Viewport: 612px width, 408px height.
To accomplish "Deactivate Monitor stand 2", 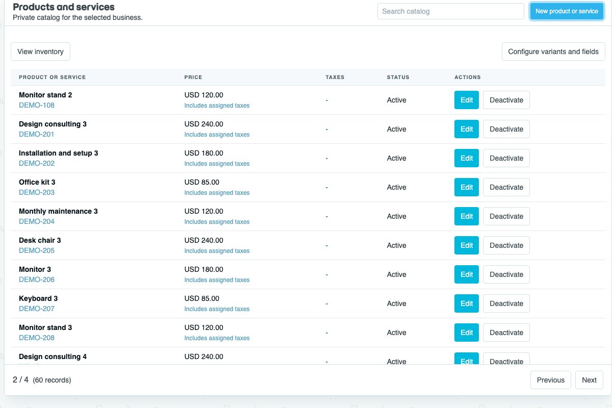I will pos(506,100).
